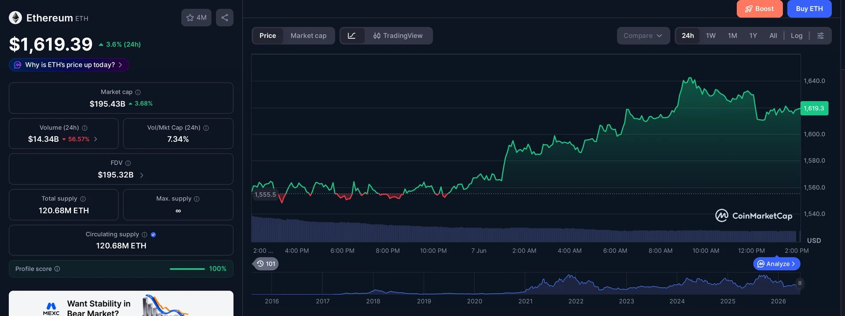
Task: Toggle Log scale on chart
Action: click(797, 36)
